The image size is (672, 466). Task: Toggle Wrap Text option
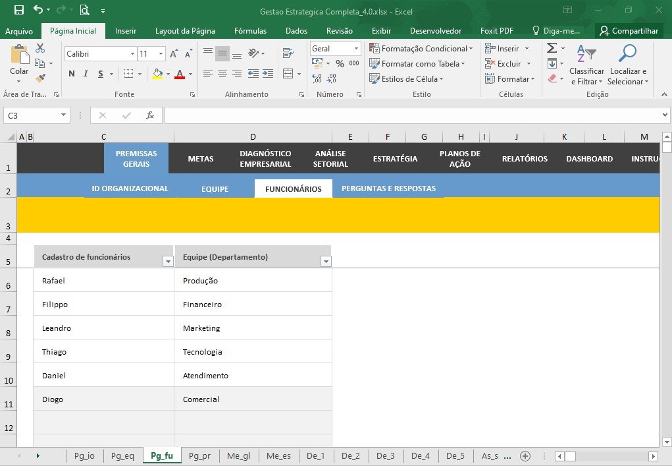click(288, 53)
